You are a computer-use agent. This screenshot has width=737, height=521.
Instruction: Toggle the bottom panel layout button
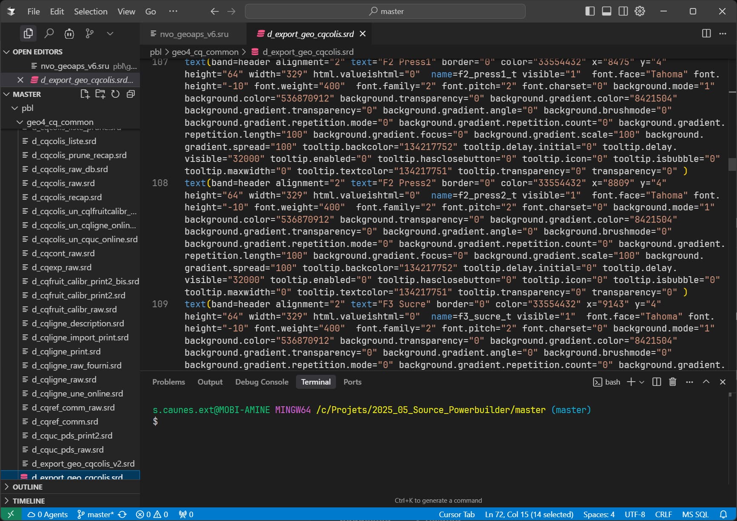(x=606, y=11)
